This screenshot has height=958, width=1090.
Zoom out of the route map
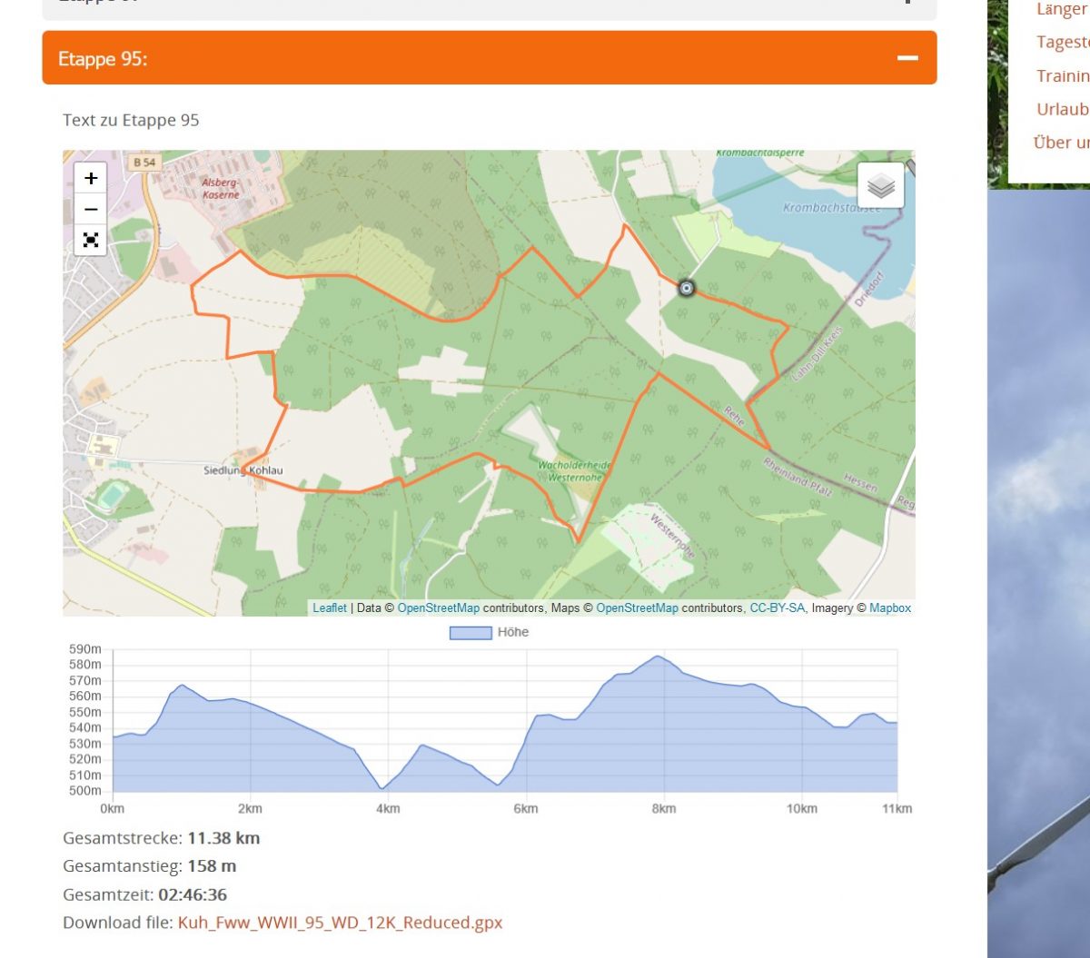click(90, 210)
